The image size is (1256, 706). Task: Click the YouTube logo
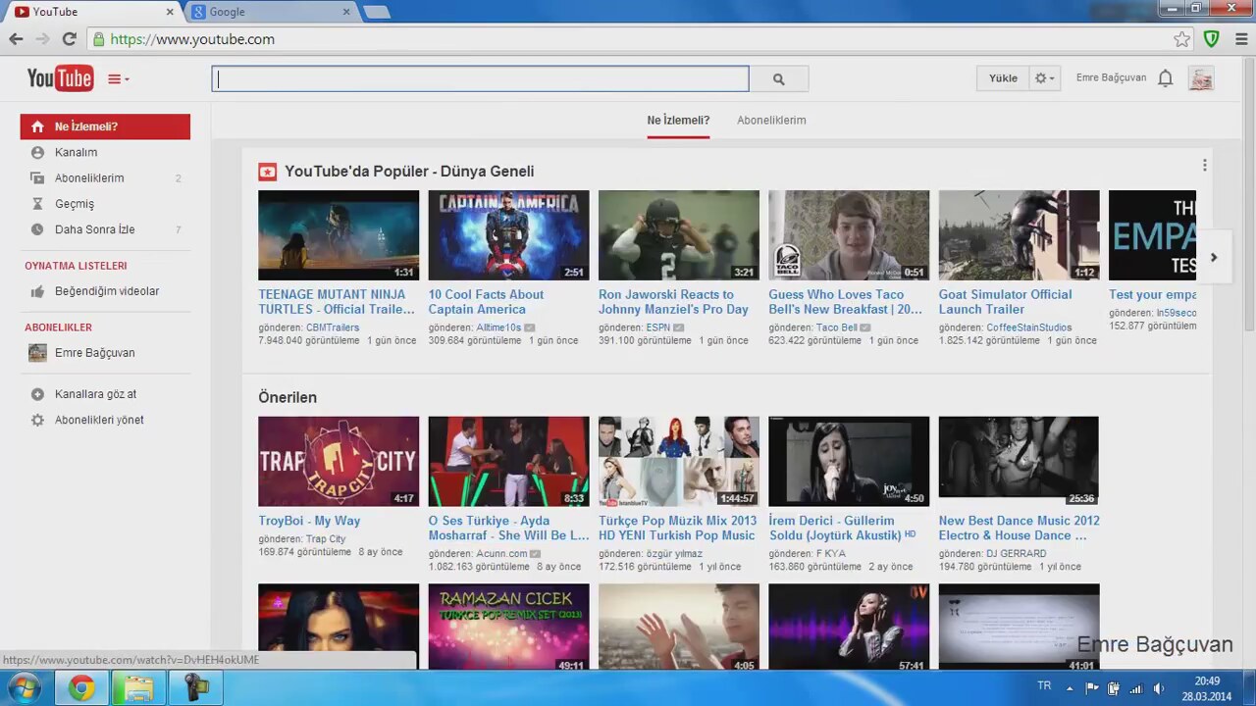(x=60, y=78)
